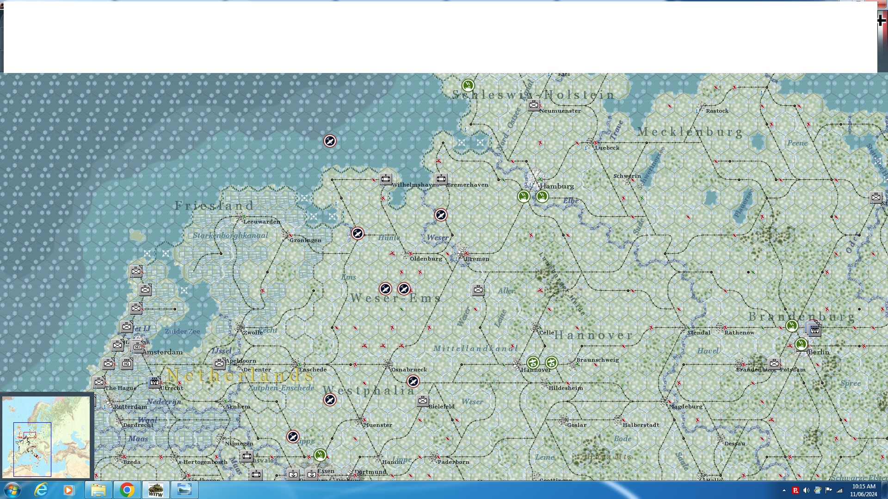Click the airbase icon in the North Sea
This screenshot has width=888, height=499.
coord(330,141)
